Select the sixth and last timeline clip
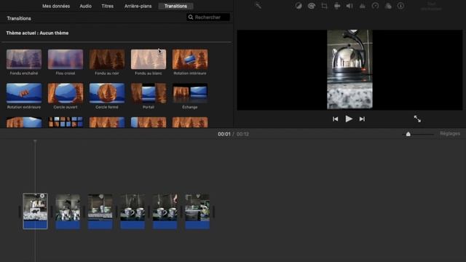 (197, 211)
